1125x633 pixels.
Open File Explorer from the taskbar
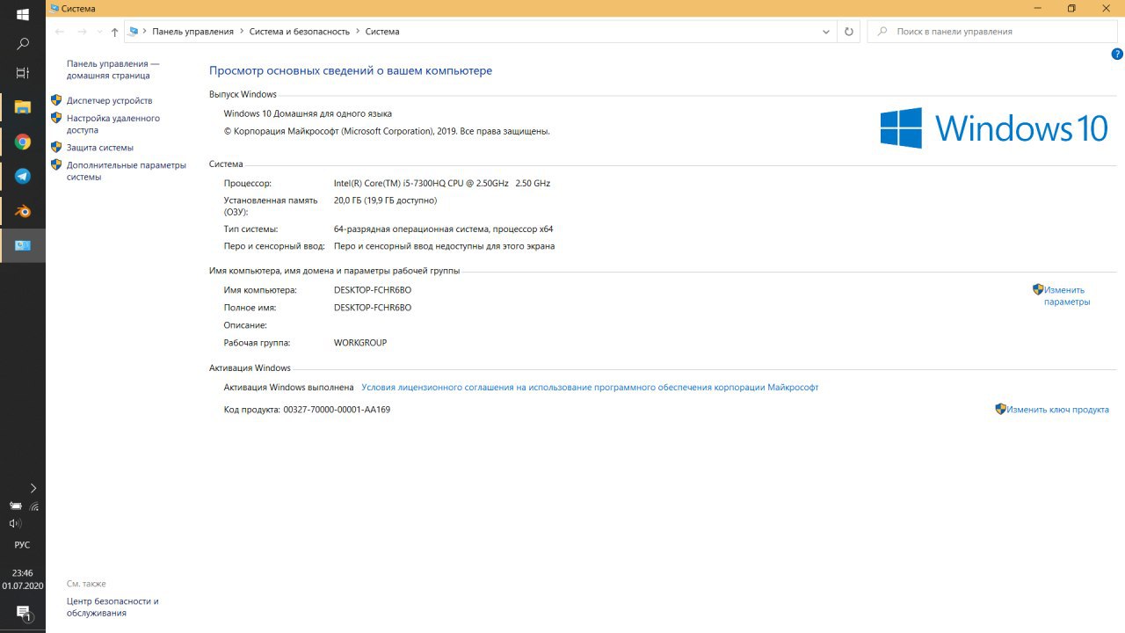(23, 107)
